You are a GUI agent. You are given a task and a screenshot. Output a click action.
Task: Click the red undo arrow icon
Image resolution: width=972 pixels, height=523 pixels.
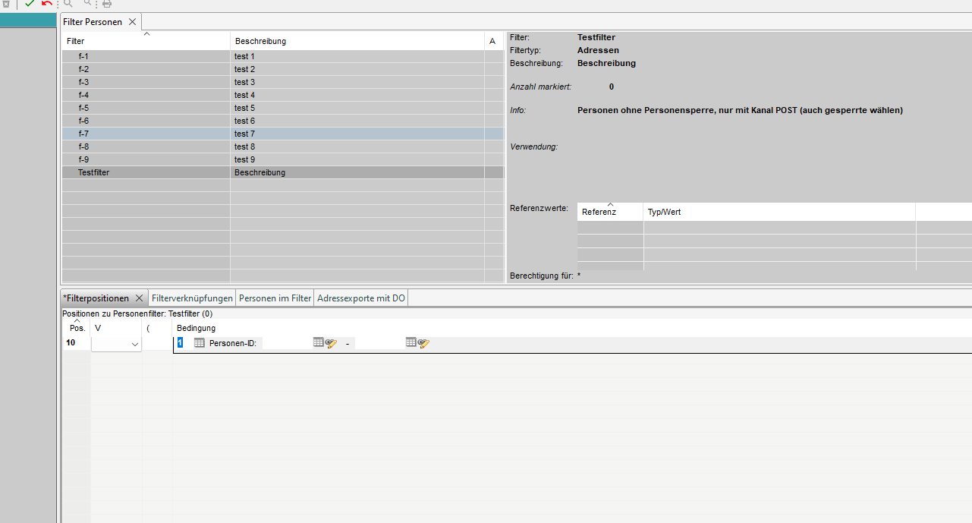click(x=47, y=4)
